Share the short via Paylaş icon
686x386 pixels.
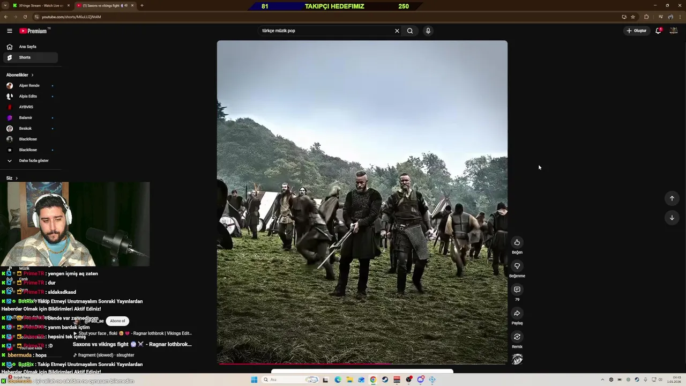(x=517, y=313)
